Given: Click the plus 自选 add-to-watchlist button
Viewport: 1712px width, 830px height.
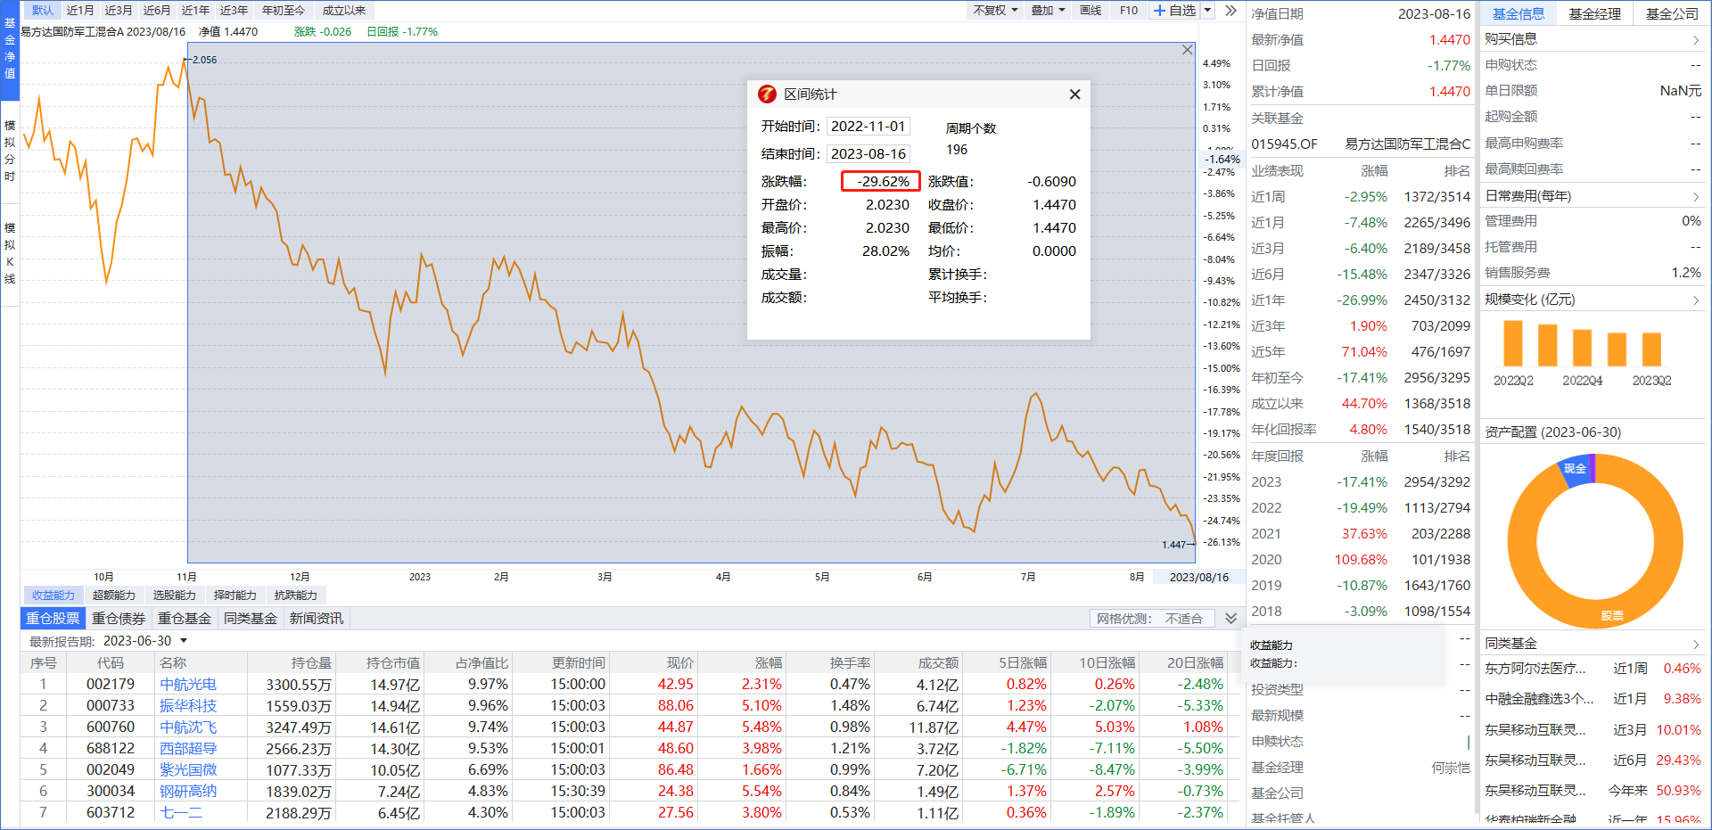Looking at the screenshot, I should coord(1174,11).
